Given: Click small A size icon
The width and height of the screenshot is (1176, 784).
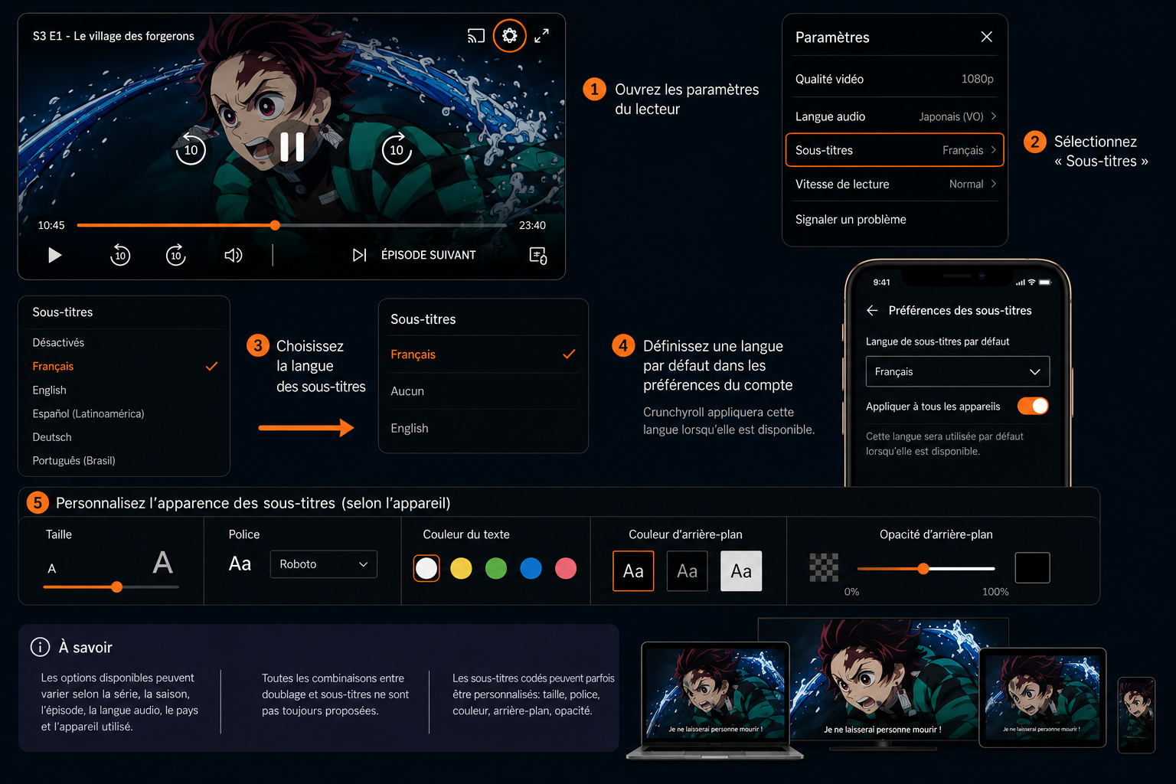Looking at the screenshot, I should (52, 569).
